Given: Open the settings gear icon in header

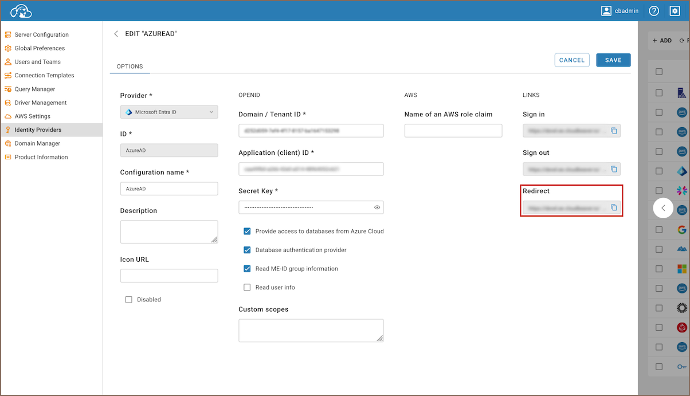Looking at the screenshot, I should coord(675,11).
